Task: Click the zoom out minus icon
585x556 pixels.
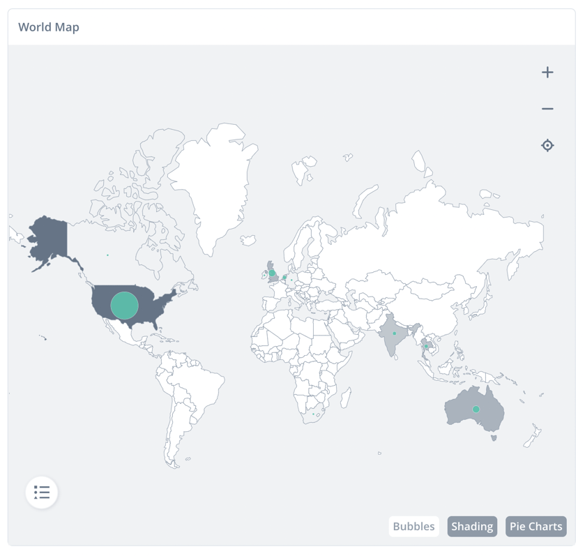Action: (547, 109)
